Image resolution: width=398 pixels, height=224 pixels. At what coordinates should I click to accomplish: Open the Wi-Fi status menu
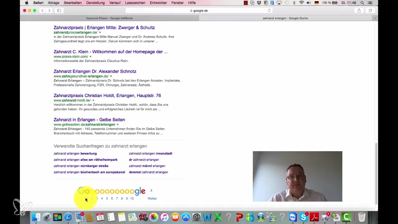pyautogui.click(x=301, y=3)
